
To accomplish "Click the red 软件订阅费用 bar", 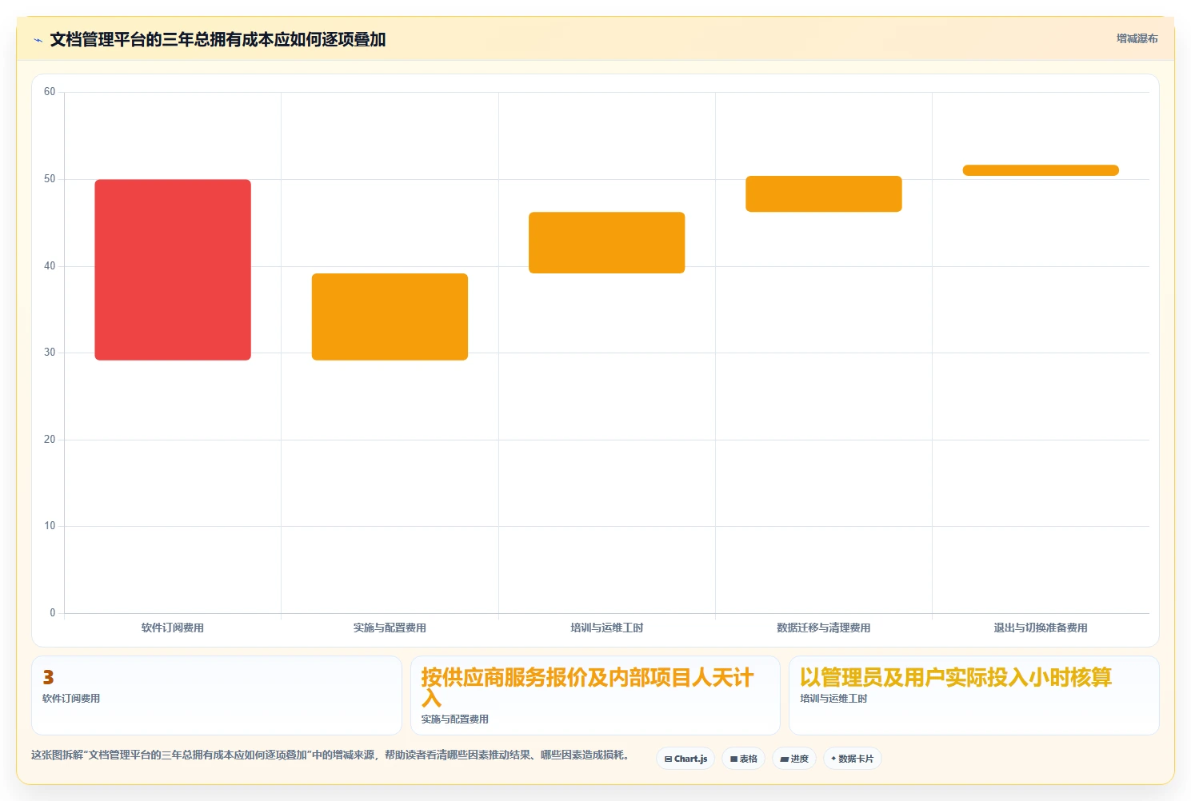I will pyautogui.click(x=173, y=269).
